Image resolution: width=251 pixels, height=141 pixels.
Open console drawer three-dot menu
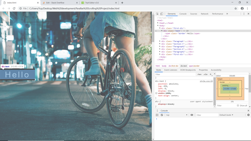coord(157,110)
